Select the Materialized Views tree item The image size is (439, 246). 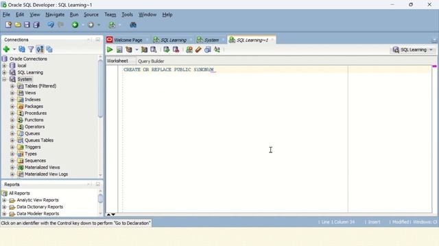(42, 167)
